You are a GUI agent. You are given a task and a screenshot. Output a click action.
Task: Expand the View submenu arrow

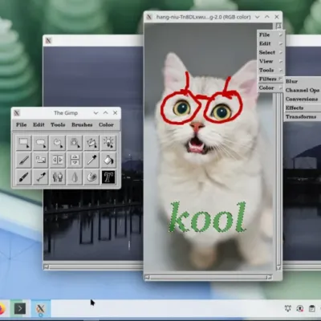click(280, 61)
